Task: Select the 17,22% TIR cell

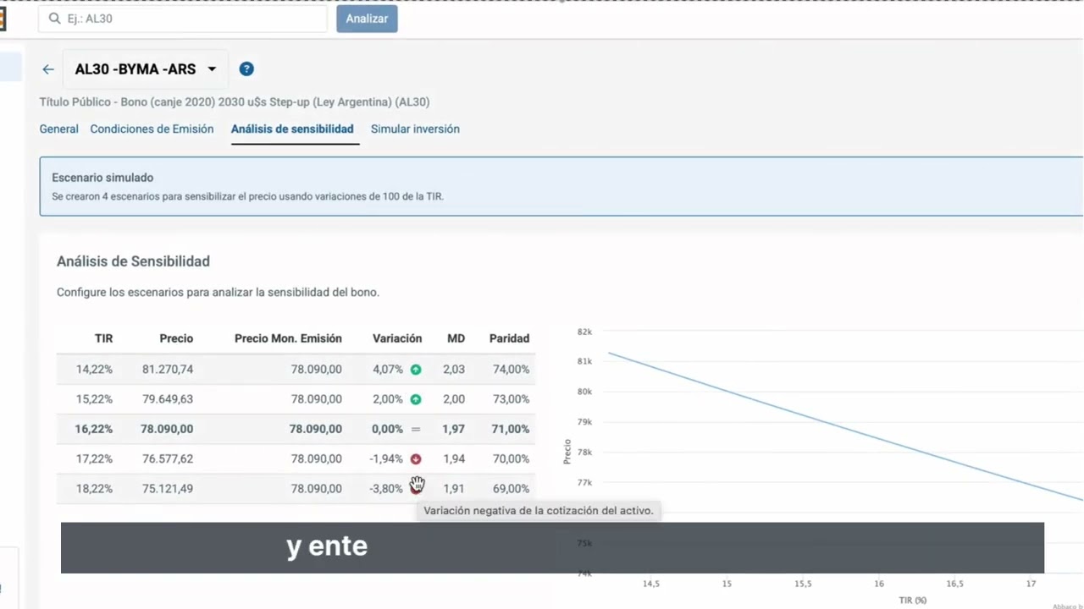Action: 94,459
